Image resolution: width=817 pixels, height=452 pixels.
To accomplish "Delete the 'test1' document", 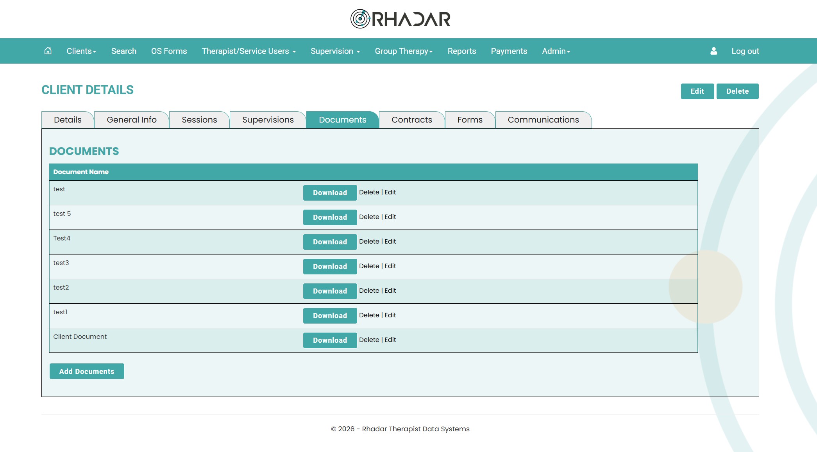I will point(369,315).
